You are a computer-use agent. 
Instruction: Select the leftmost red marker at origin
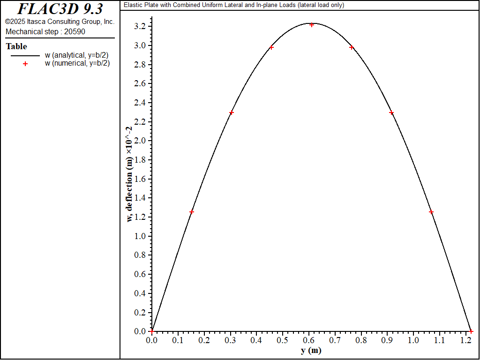tap(151, 331)
